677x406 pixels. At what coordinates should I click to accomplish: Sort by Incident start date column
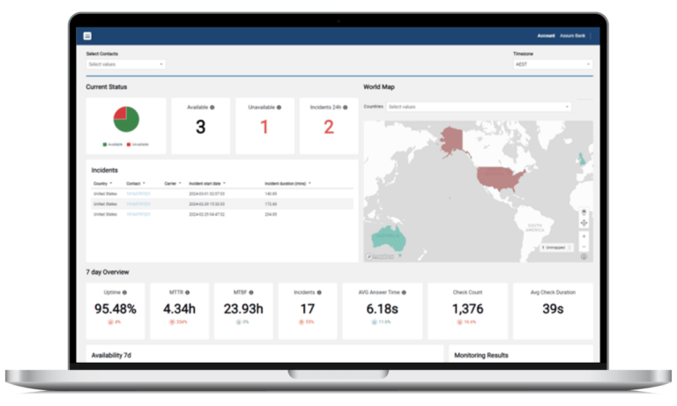pyautogui.click(x=207, y=183)
